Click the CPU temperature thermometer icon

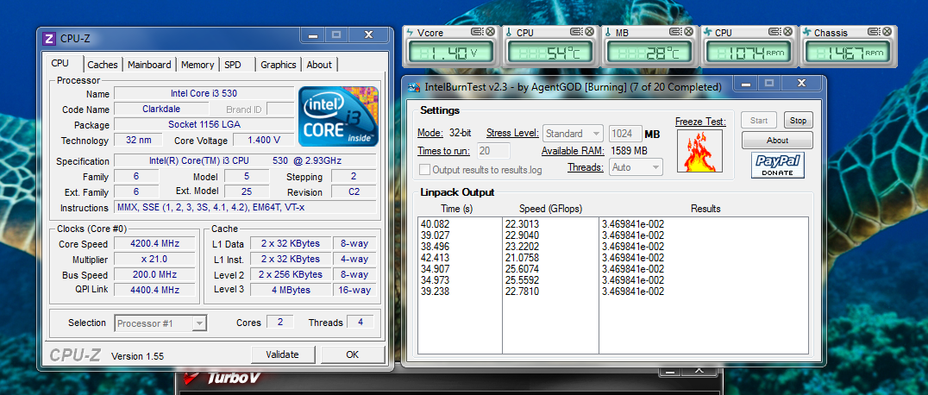click(x=509, y=33)
